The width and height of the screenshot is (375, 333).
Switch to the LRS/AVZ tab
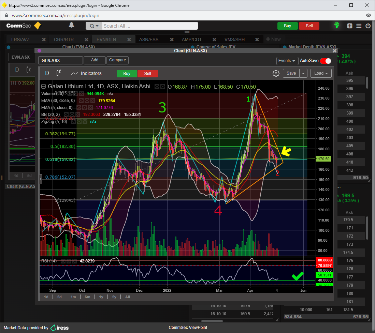20,40
